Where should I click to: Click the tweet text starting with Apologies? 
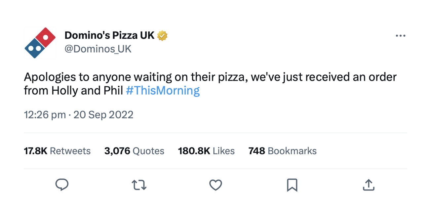pyautogui.click(x=210, y=84)
